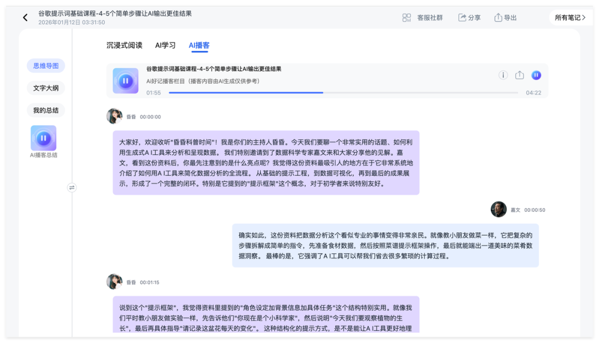
Task: Open 我的总结 in the sidebar
Action: coord(45,110)
